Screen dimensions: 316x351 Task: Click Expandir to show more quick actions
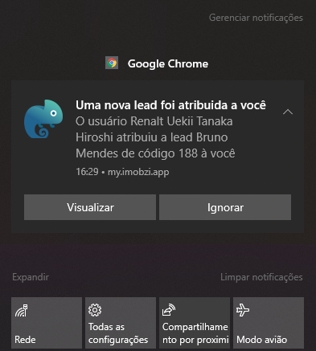31,277
